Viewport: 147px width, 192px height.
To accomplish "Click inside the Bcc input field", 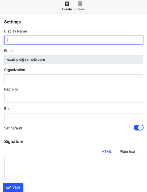I will click(74, 117).
